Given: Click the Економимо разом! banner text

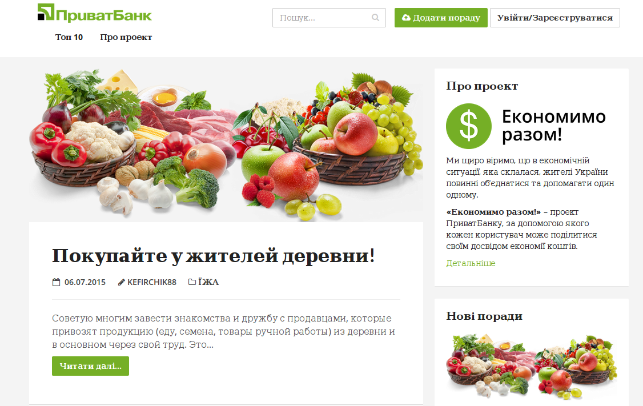Looking at the screenshot, I should [553, 126].
